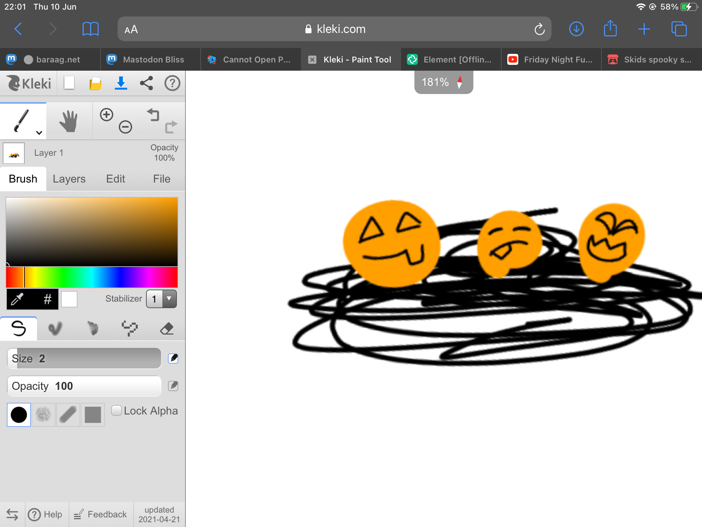Open the import image folder icon
The width and height of the screenshot is (702, 527).
click(95, 83)
